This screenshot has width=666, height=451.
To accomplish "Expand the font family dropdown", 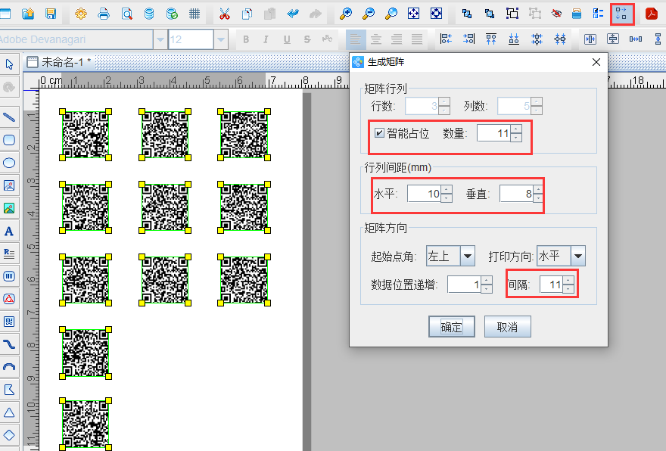I will (160, 39).
